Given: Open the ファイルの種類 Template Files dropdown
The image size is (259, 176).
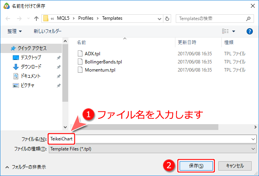Looking at the screenshot, I should coord(153,149).
